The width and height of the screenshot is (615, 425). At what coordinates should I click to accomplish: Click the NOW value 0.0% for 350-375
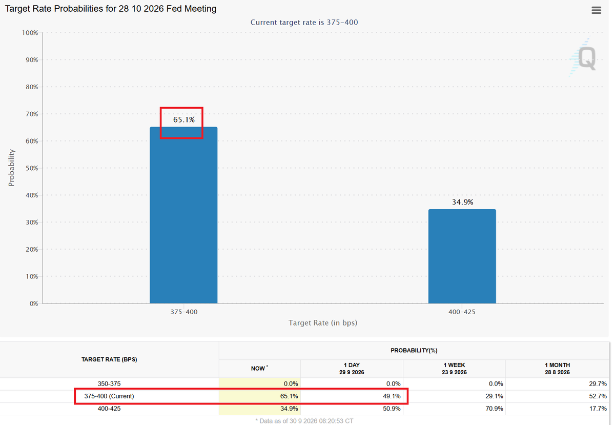(x=290, y=383)
